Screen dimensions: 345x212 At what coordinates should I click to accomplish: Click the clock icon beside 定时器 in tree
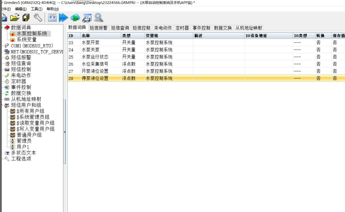[x=7, y=81]
